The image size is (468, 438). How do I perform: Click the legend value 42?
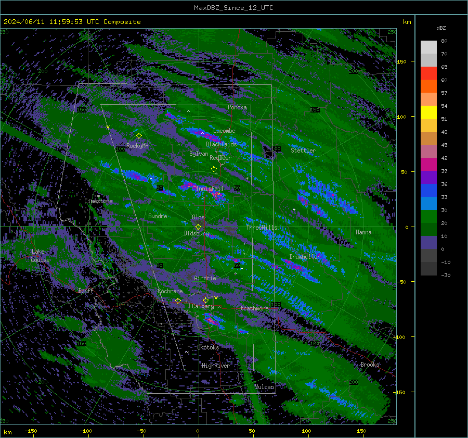coord(444,158)
